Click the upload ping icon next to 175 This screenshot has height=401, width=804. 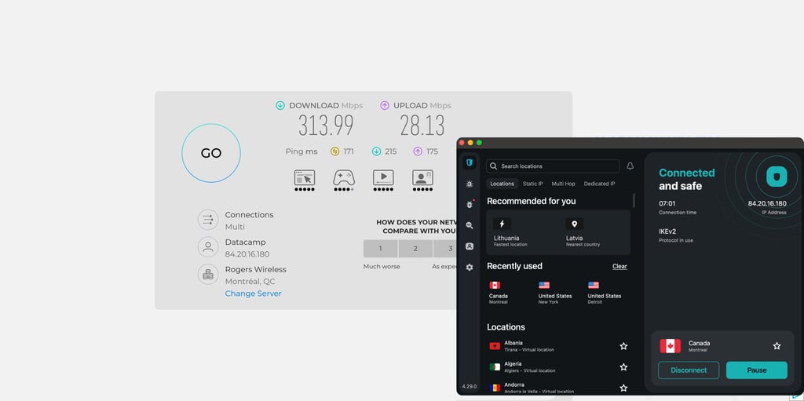[418, 151]
